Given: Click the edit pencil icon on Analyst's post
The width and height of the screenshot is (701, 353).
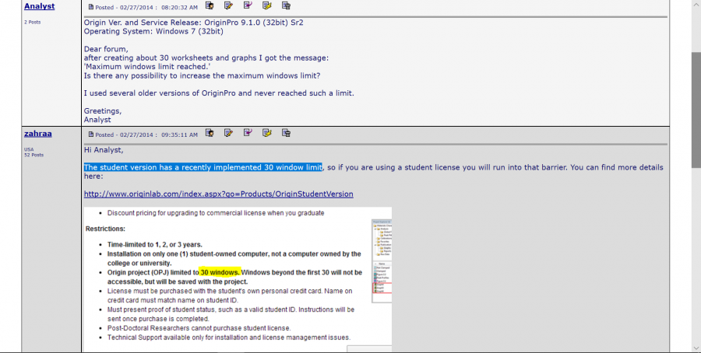Looking at the screenshot, I should click(x=228, y=5).
